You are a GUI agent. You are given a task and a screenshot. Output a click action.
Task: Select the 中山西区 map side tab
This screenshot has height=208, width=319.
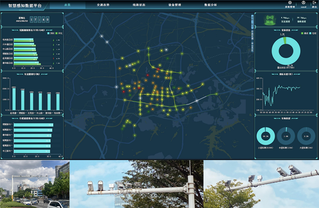pyautogui.click(x=252, y=47)
